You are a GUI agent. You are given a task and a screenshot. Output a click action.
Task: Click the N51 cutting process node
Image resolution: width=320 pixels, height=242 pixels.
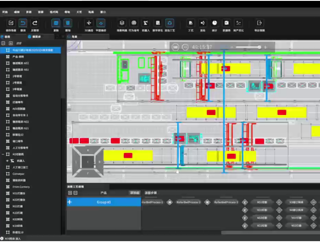tap(262, 202)
